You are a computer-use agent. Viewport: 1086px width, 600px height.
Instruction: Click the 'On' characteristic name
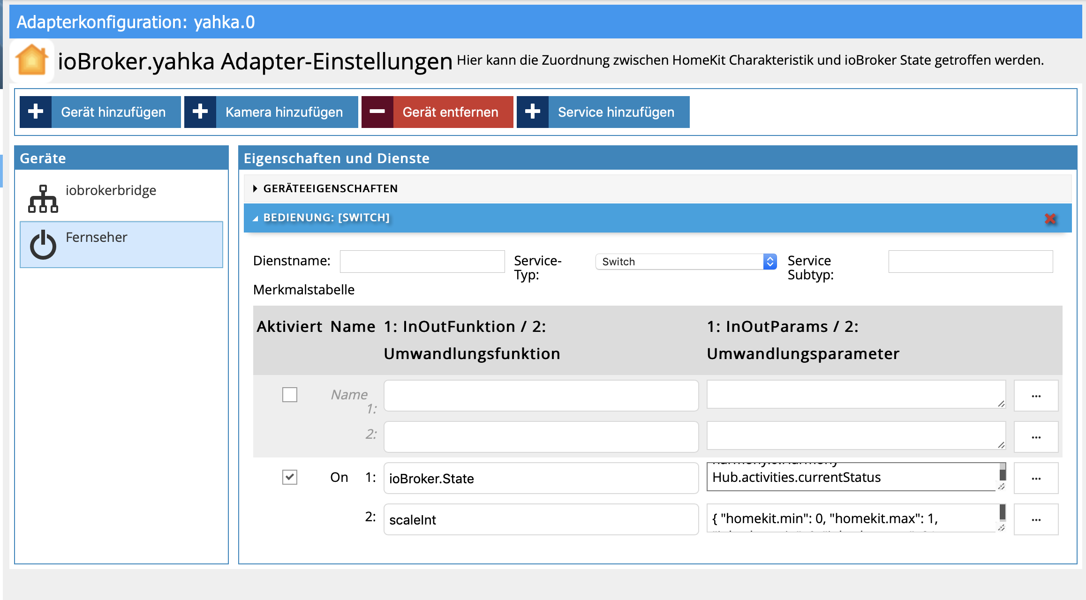click(339, 477)
